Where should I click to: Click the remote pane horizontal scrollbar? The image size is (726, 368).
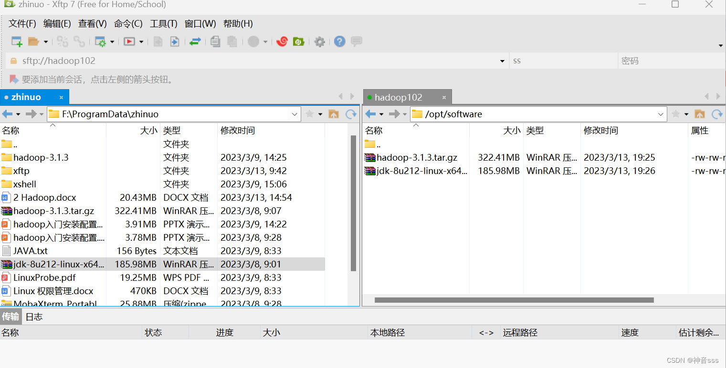point(514,300)
